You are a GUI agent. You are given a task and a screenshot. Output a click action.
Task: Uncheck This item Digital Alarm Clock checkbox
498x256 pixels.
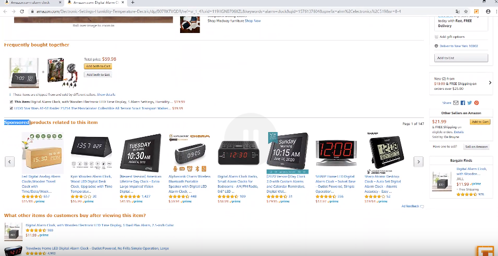(x=11, y=102)
